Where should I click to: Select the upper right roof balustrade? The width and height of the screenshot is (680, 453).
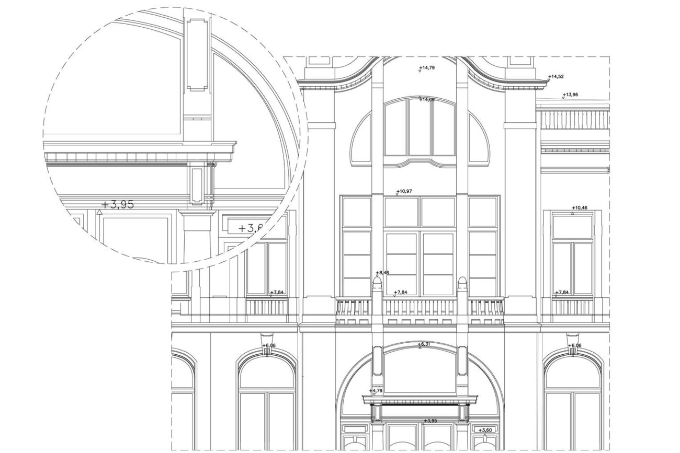(x=574, y=120)
